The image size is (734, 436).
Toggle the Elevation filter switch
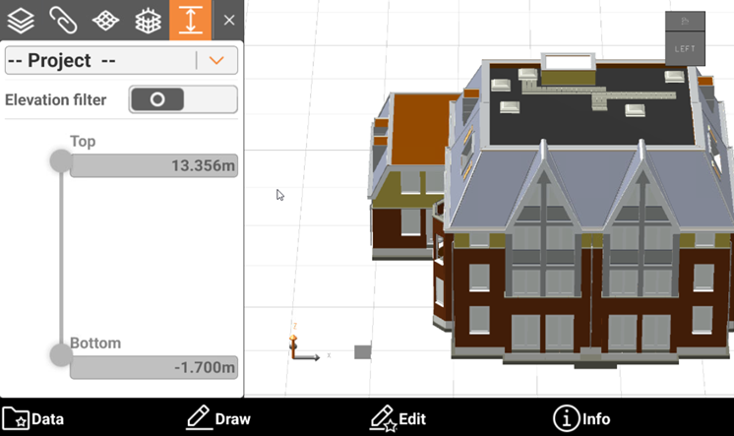(183, 99)
